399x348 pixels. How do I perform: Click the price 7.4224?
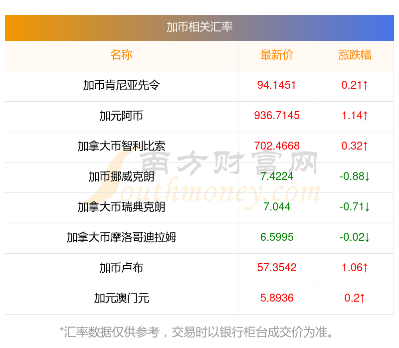point(277,176)
